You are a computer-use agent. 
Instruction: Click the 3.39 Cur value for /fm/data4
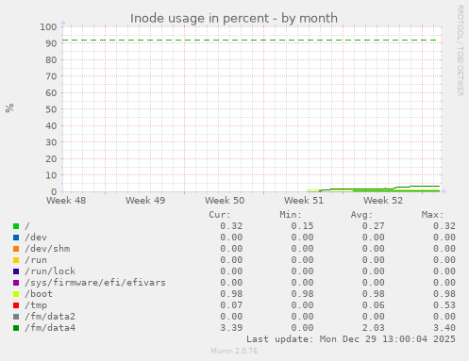pyautogui.click(x=231, y=328)
